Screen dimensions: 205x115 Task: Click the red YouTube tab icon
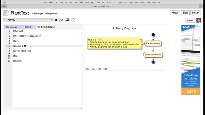(x=4, y=6)
